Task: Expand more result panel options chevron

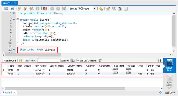Action: tap(169, 88)
